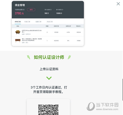This screenshot has width=123, height=115.
Task: Click the 佣金收入 column header
Action: click(79, 26)
